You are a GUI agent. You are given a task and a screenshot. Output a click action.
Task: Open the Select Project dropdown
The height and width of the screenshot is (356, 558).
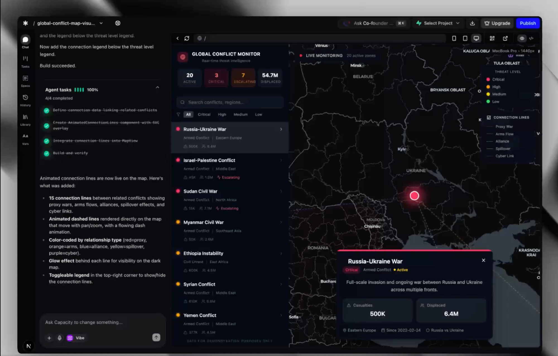[438, 23]
